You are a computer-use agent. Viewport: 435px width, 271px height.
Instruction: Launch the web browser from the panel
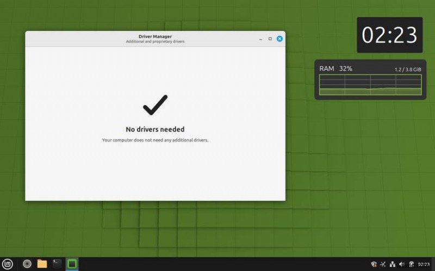tap(27, 264)
